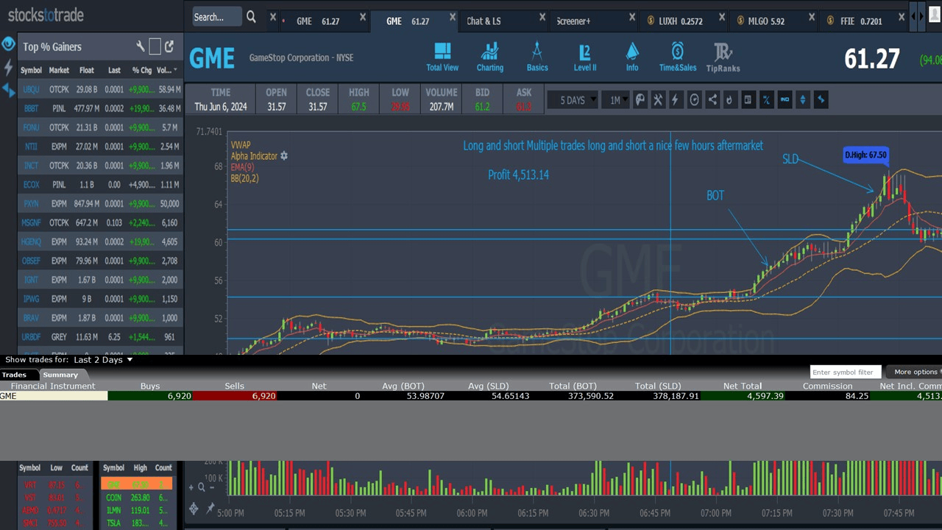The image size is (942, 530).
Task: Sort gainers by Float column
Action: pyautogui.click(x=86, y=71)
